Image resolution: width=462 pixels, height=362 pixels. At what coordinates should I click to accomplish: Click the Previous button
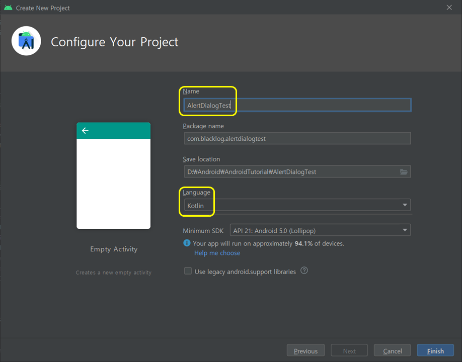[x=305, y=351]
